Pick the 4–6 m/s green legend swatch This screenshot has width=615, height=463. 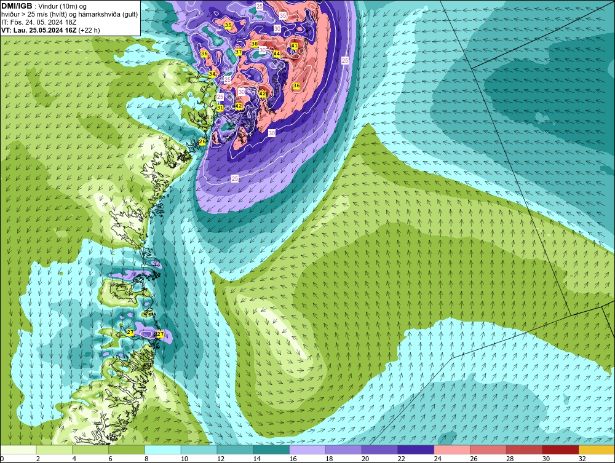click(x=90, y=449)
